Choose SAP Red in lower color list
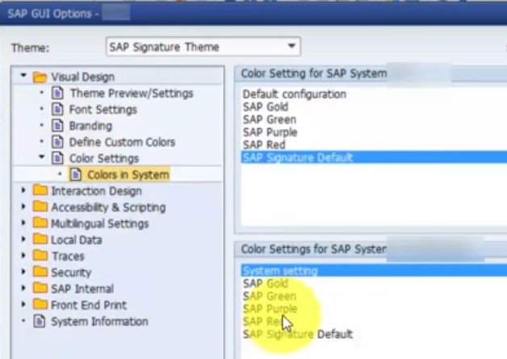The image size is (507, 359). 264,321
